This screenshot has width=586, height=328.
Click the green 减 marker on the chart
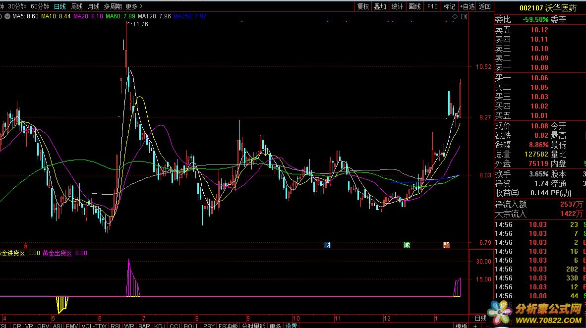(407, 245)
